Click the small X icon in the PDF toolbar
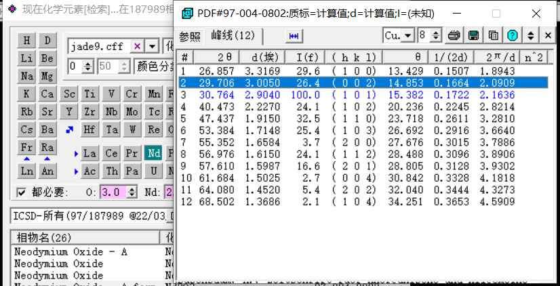This screenshot has width=560, height=286. coord(548,36)
